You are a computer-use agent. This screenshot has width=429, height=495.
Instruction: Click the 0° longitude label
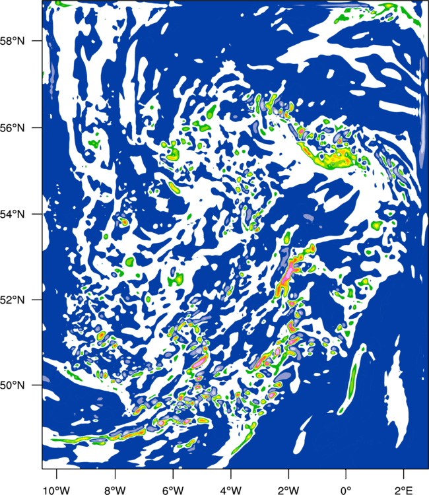point(346,490)
